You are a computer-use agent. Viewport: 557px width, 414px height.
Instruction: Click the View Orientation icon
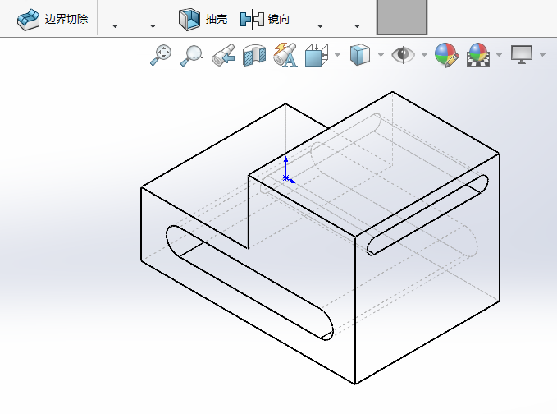coord(317,55)
